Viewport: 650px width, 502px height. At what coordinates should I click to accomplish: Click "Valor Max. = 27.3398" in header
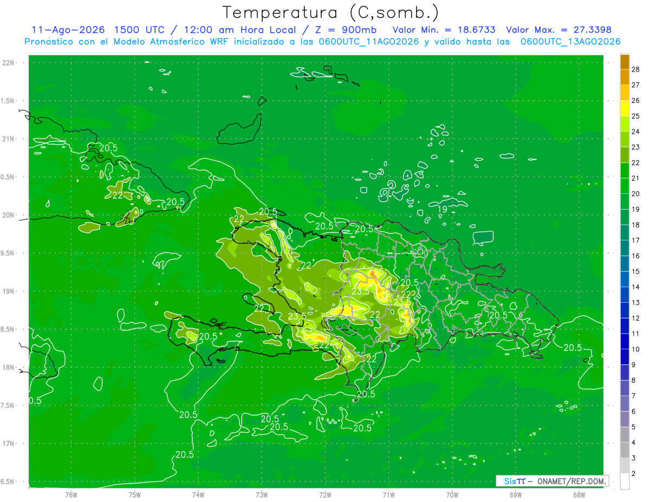pos(559,30)
